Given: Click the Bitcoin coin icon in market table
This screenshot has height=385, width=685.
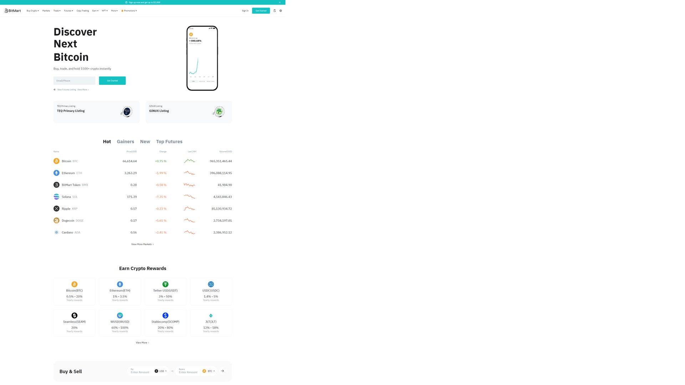Looking at the screenshot, I should [x=56, y=161].
